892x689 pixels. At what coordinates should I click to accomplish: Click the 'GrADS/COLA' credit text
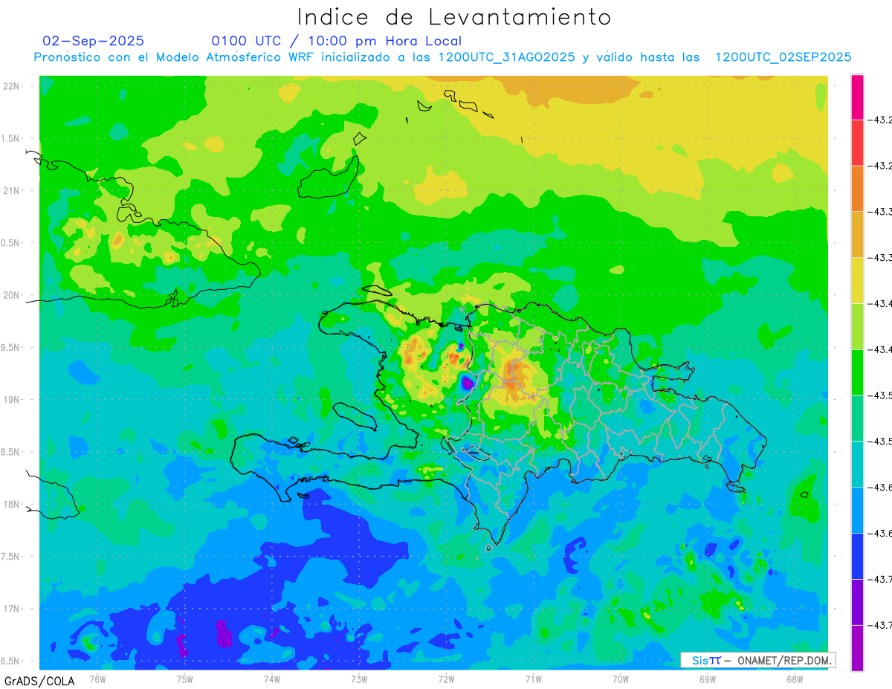pos(39,681)
